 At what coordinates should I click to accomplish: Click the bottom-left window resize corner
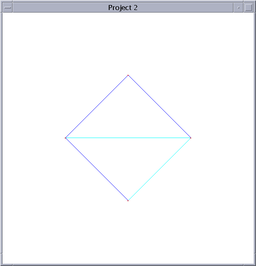(x=1, y=265)
